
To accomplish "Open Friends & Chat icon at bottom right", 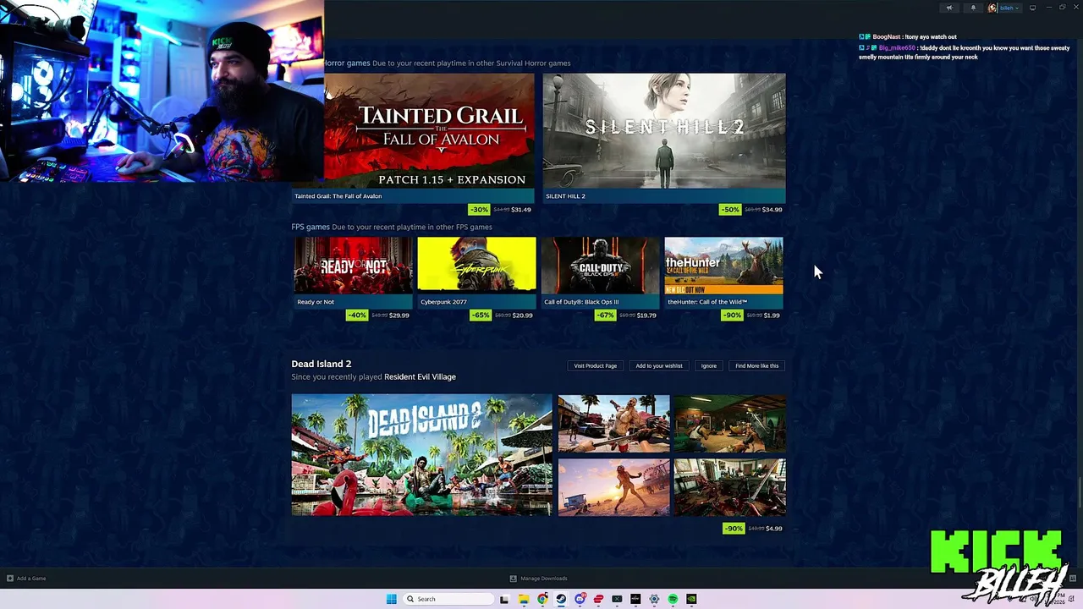I will click(1073, 579).
